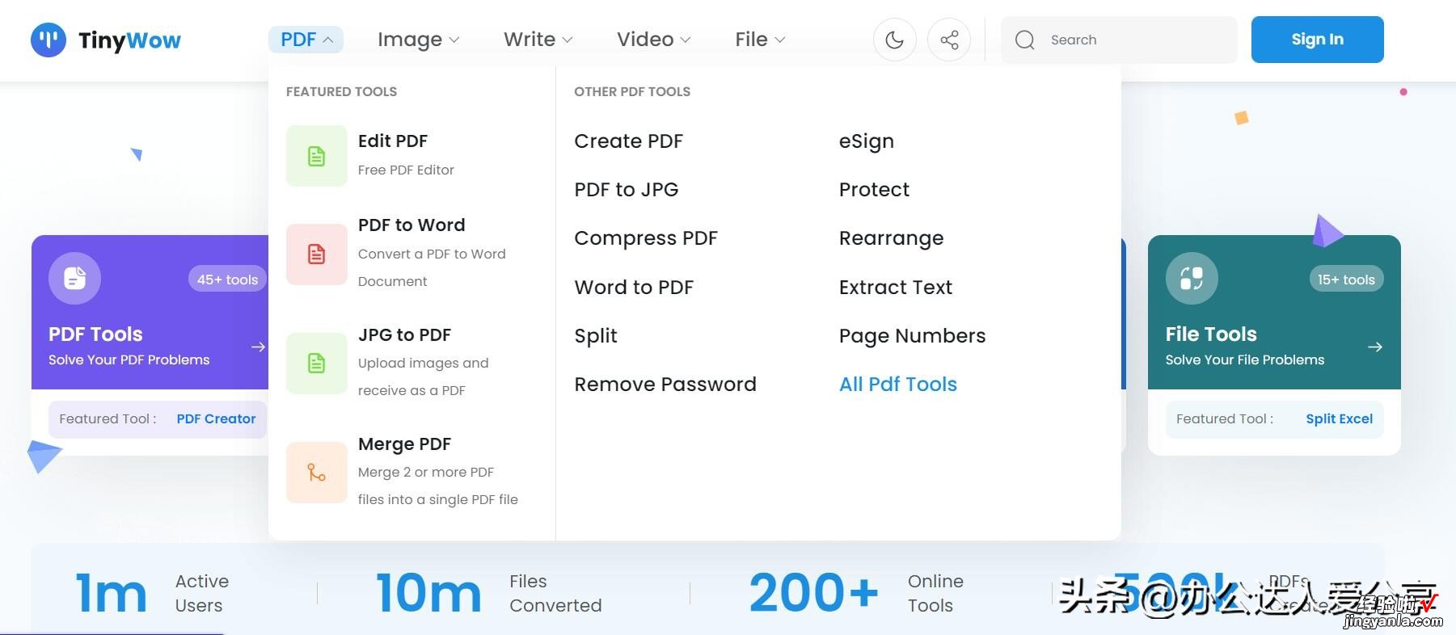Viewport: 1456px width, 635px height.
Task: Click the 15+ tools badge
Action: (x=1346, y=280)
